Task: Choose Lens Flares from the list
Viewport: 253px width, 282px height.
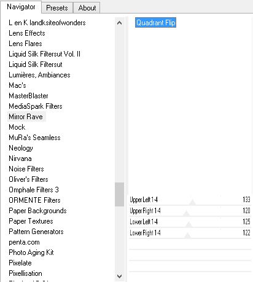Action: (25, 44)
